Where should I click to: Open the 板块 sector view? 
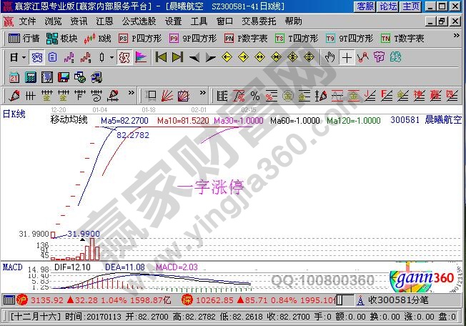click(x=62, y=38)
